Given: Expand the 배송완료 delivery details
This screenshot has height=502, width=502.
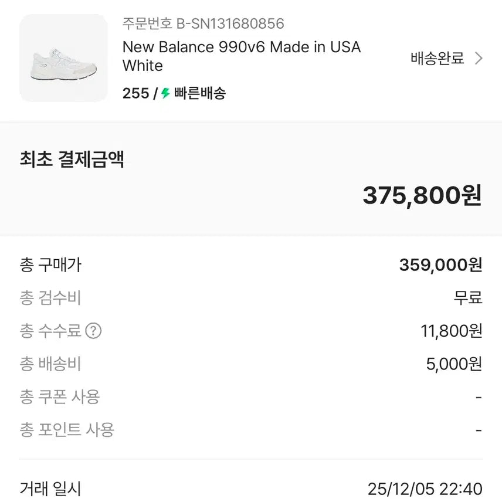Looking at the screenshot, I should point(436,59).
